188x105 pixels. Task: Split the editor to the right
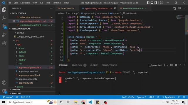179,8
